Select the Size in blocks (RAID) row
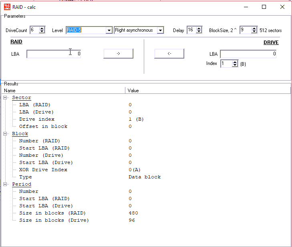Viewport: 292px width, 247px height. tap(52, 213)
